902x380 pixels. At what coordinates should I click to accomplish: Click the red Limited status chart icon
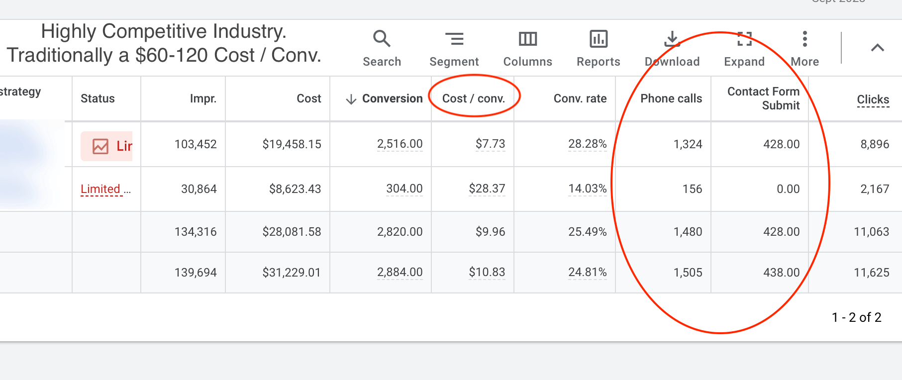pyautogui.click(x=100, y=146)
